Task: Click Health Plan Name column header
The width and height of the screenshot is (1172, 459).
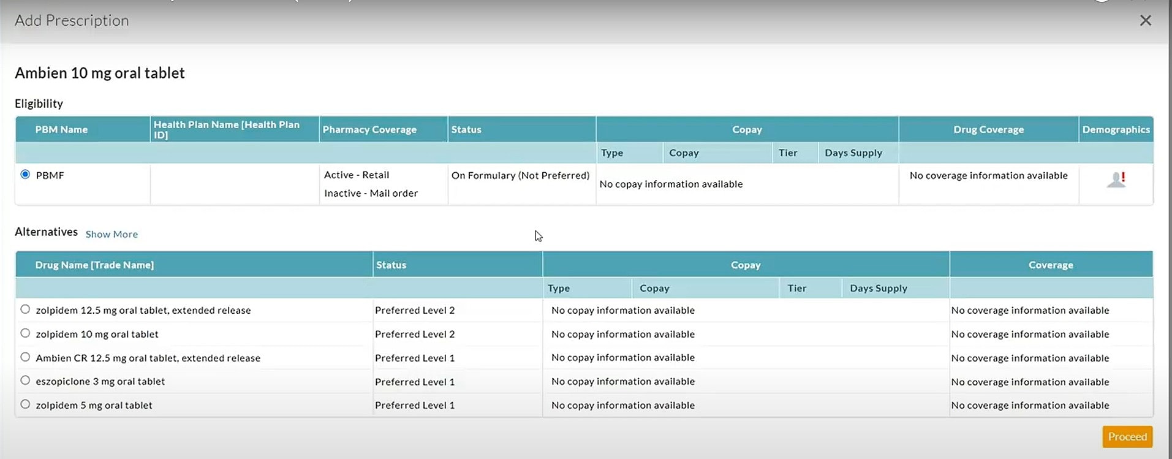Action: pyautogui.click(x=227, y=129)
